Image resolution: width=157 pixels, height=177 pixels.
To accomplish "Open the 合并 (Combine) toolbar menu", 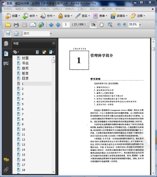I will [30, 16].
